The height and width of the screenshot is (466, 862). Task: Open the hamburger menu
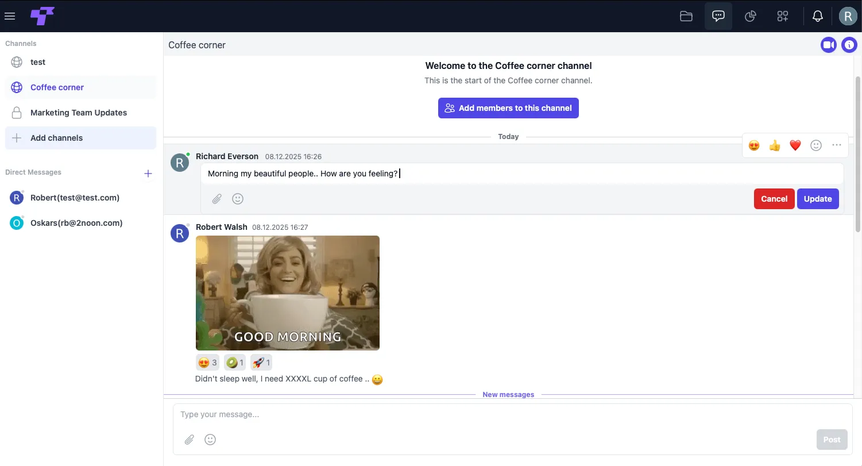(10, 16)
